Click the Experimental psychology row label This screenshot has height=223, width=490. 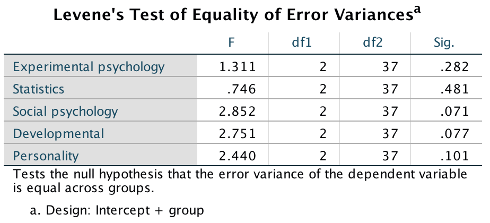(89, 67)
